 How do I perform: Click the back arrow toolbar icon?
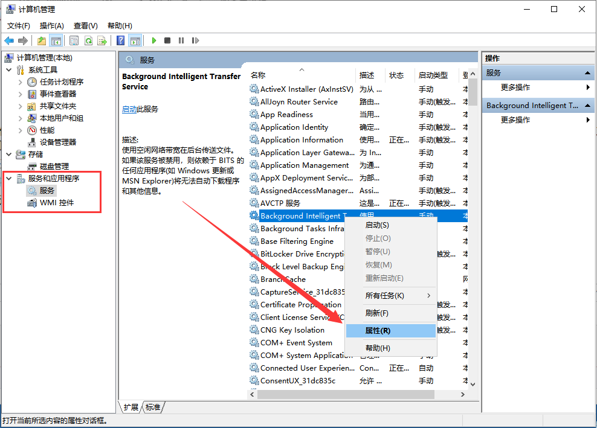coord(9,40)
